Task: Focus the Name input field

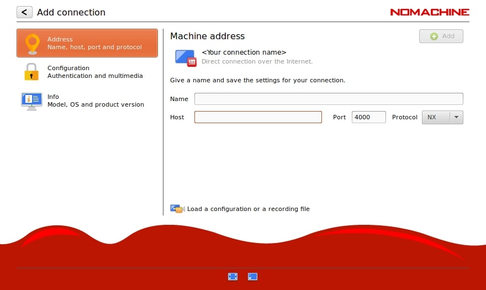Action: tap(328, 99)
